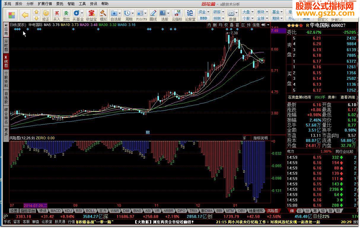This screenshot has width=360, height=228.
Task: Select the MACD indicator tab
Action: coord(55,211)
